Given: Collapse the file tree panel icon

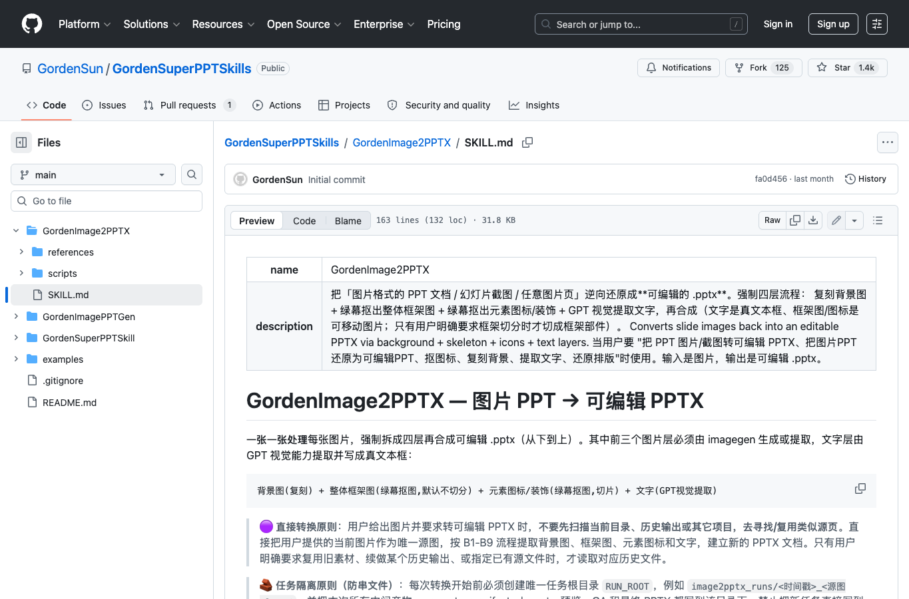Looking at the screenshot, I should (21, 142).
